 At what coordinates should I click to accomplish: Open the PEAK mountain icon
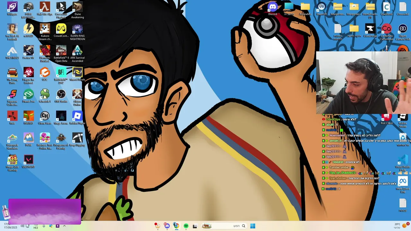(29, 140)
